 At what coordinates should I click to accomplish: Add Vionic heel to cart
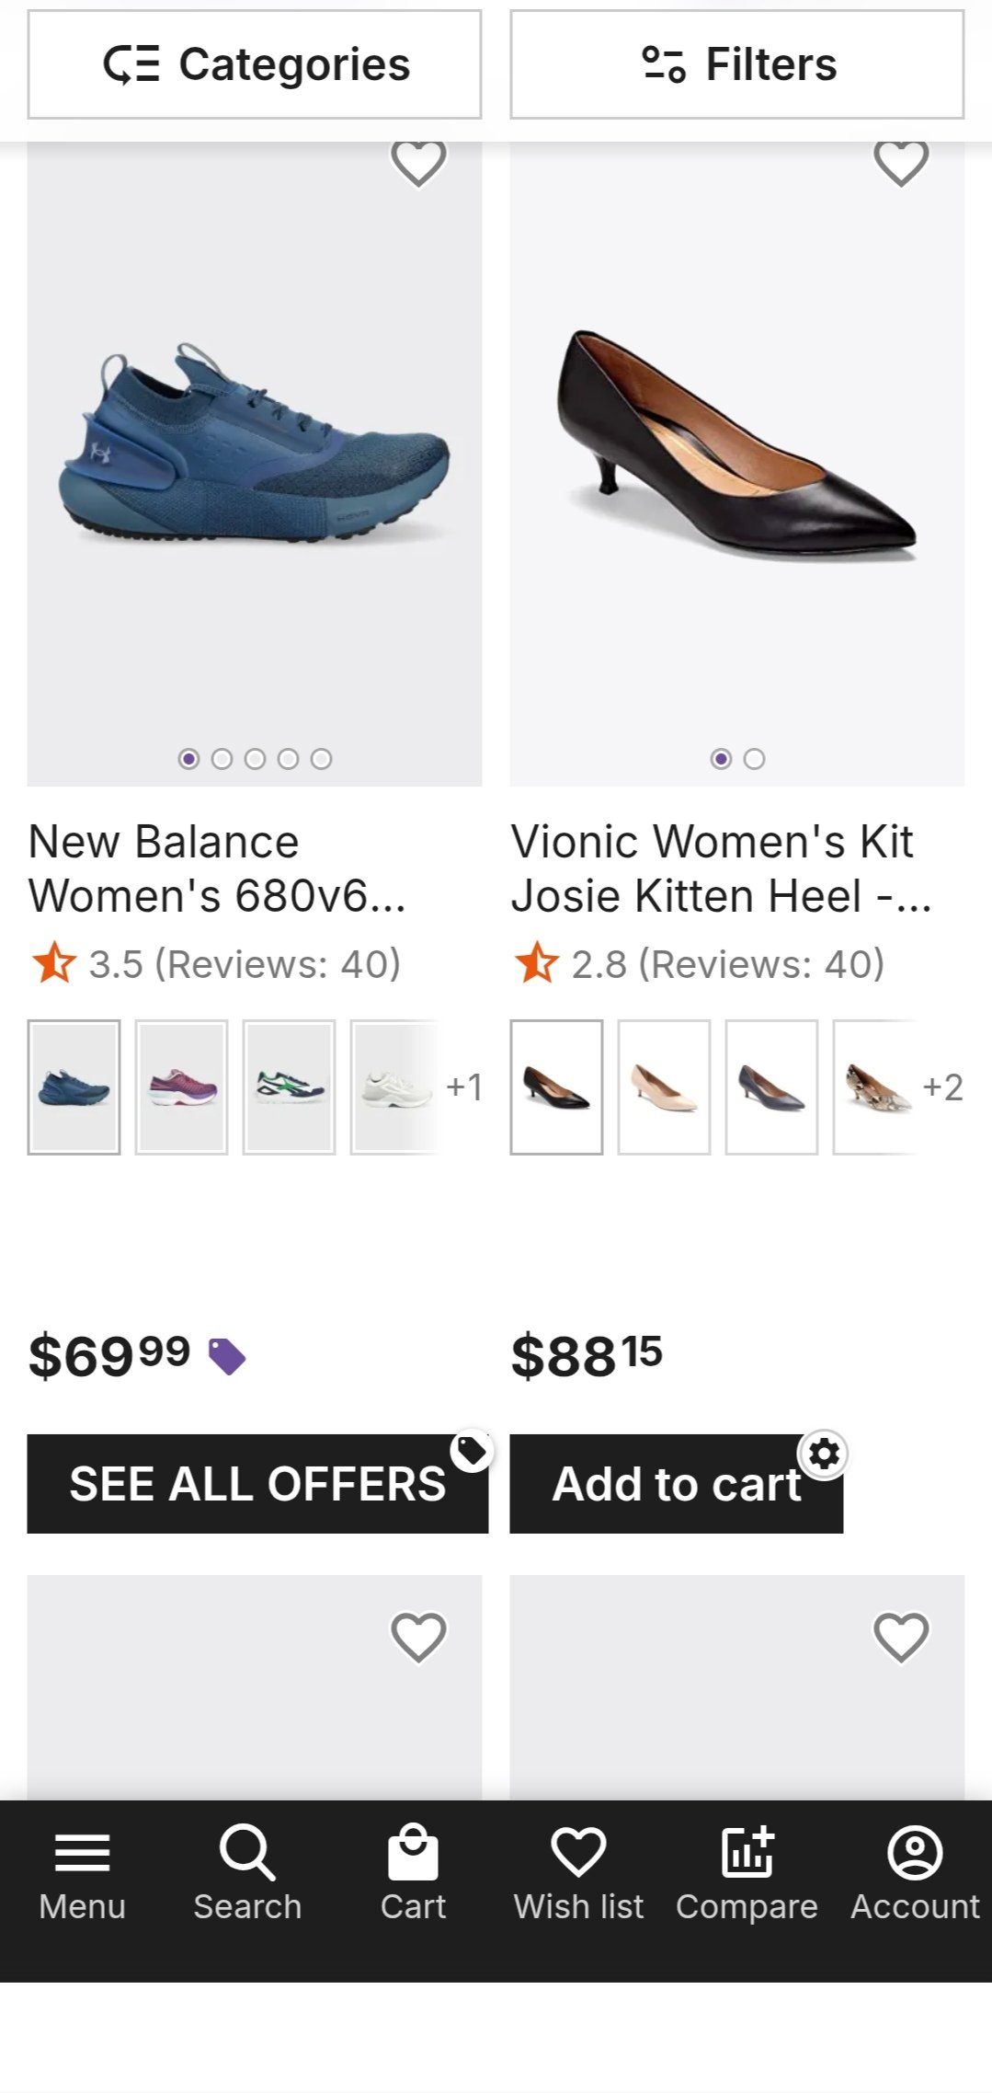676,1484
